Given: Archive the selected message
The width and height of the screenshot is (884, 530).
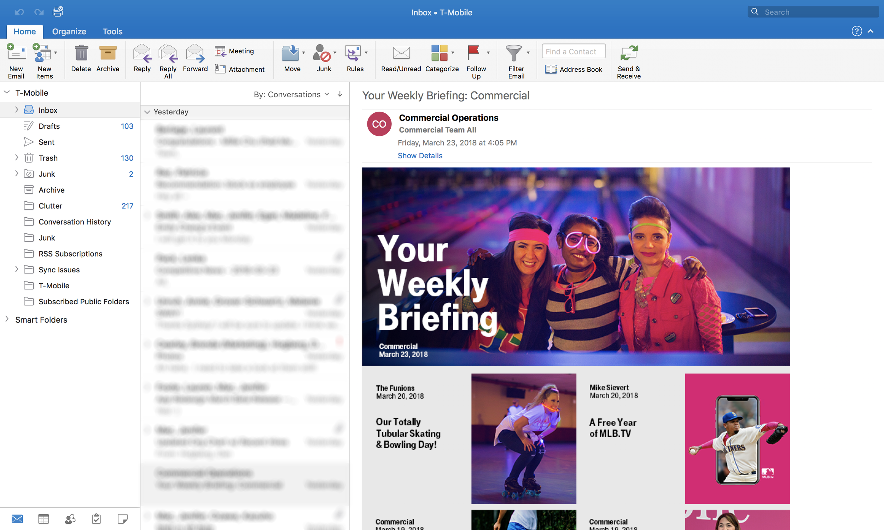Looking at the screenshot, I should click(107, 54).
